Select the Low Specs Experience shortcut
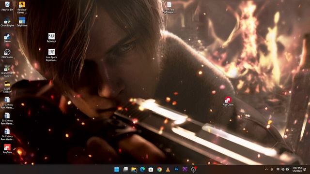Screen dimensions: 310x174 point(51,55)
